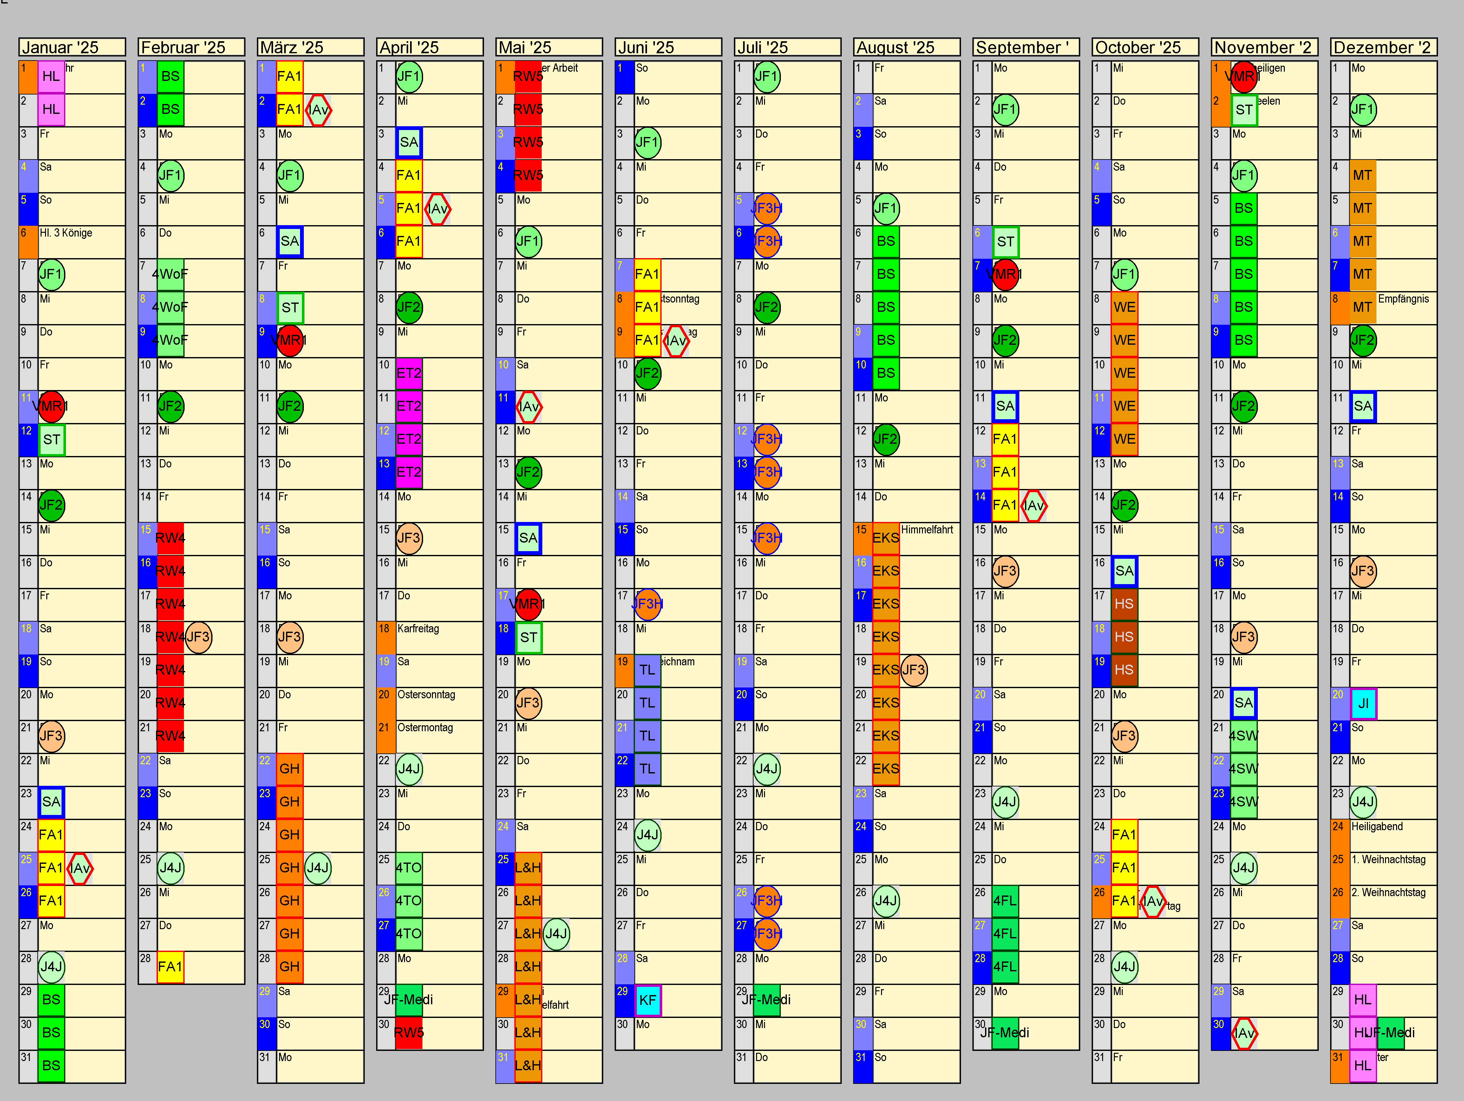
Task: Click the SA box on January 23
Action: coord(52,803)
